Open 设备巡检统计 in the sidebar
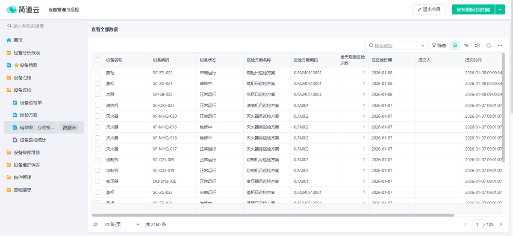The height and width of the screenshot is (236, 513). (33, 140)
